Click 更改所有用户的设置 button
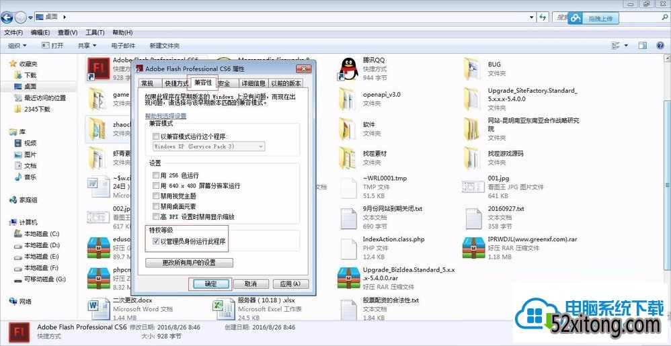671x346 pixels. point(189,262)
